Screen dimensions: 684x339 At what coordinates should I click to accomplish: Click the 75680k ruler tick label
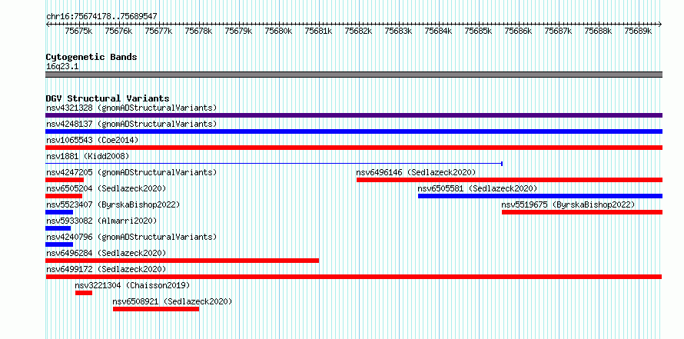[x=279, y=31]
